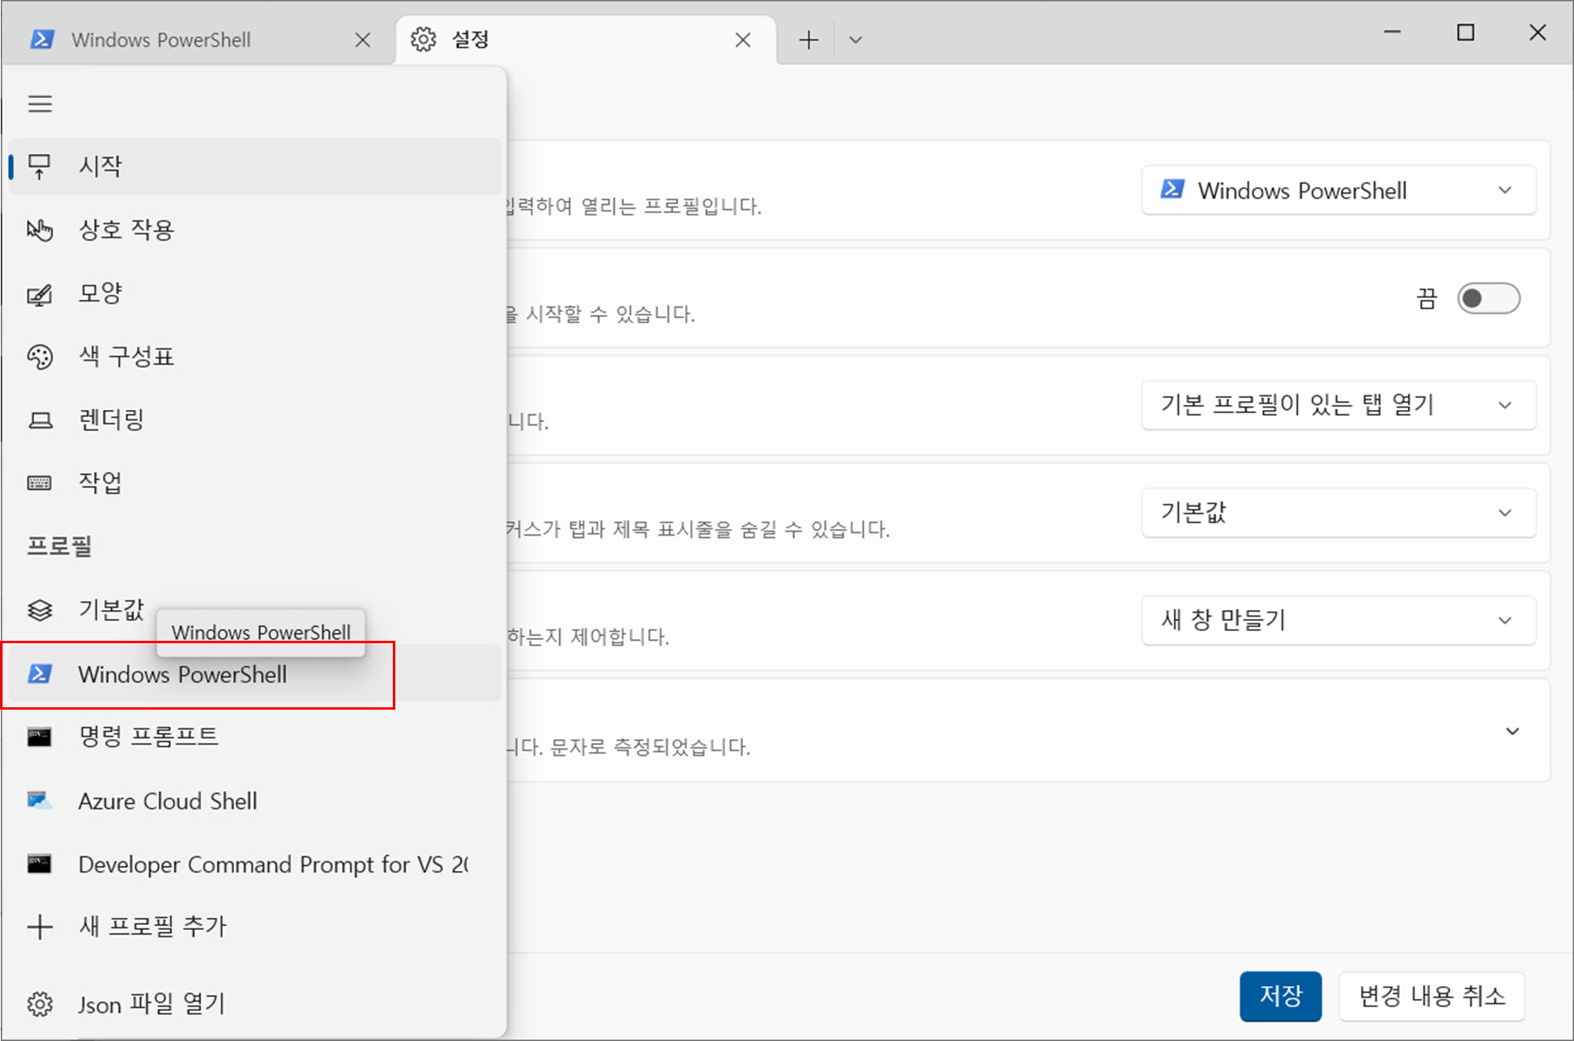The image size is (1574, 1041).
Task: Click 새 프로필 추가 add new profile
Action: [152, 927]
